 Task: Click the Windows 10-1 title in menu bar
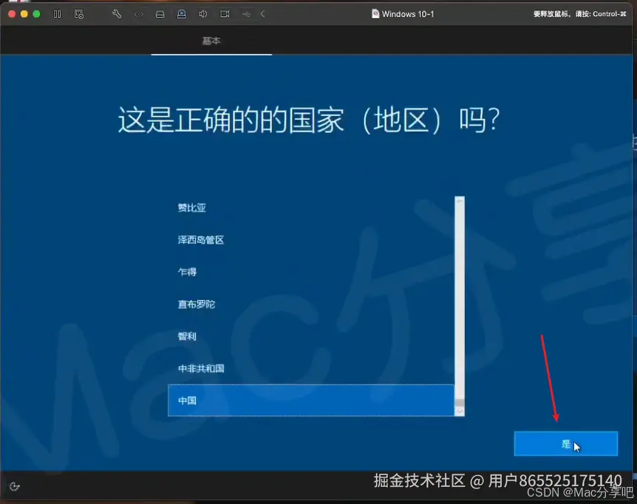(403, 13)
